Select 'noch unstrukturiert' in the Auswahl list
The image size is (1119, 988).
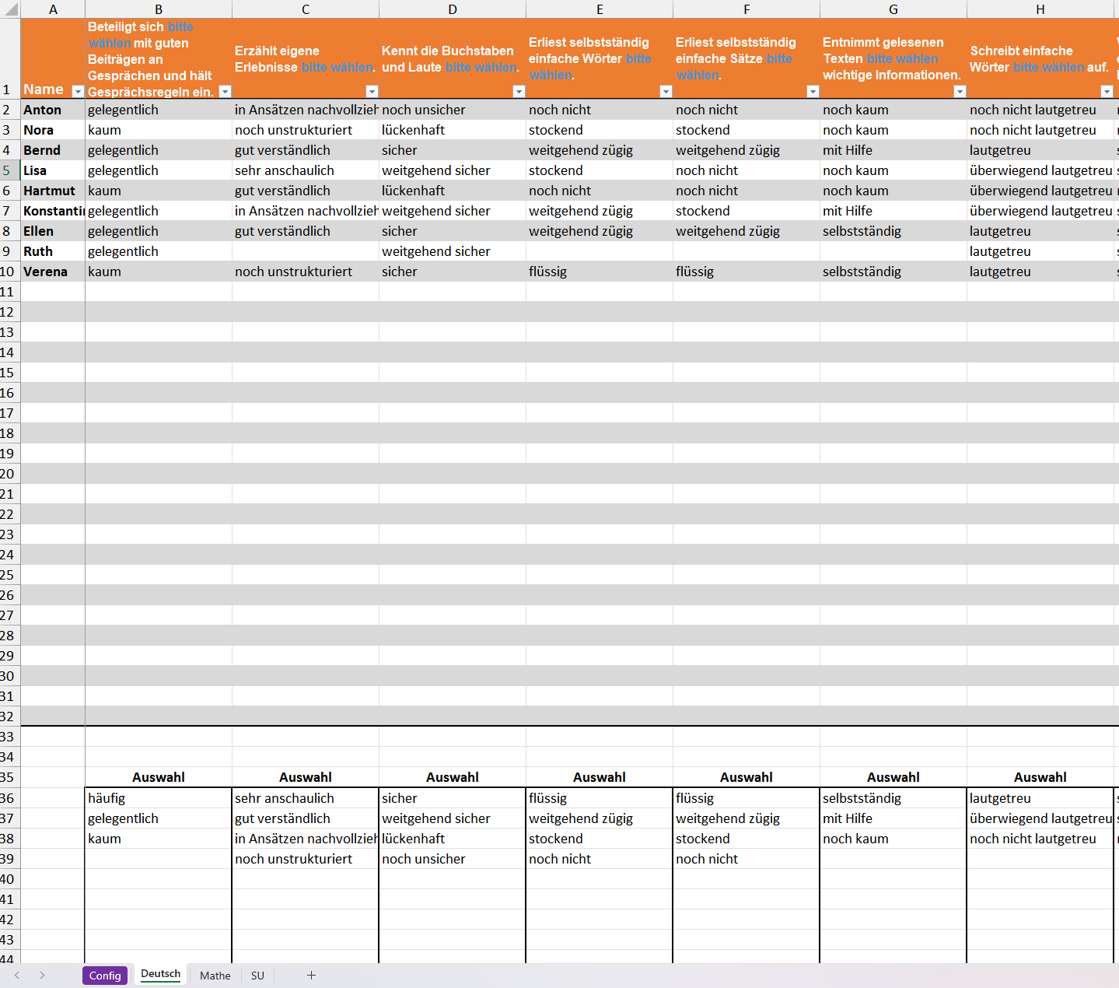[306, 859]
